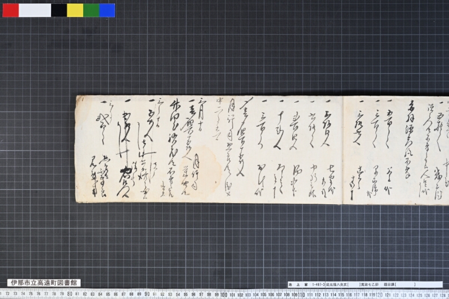The width and height of the screenshot is (449, 299).
Task: Click the 100 mark on the ruler
Action: click(x=223, y=294)
